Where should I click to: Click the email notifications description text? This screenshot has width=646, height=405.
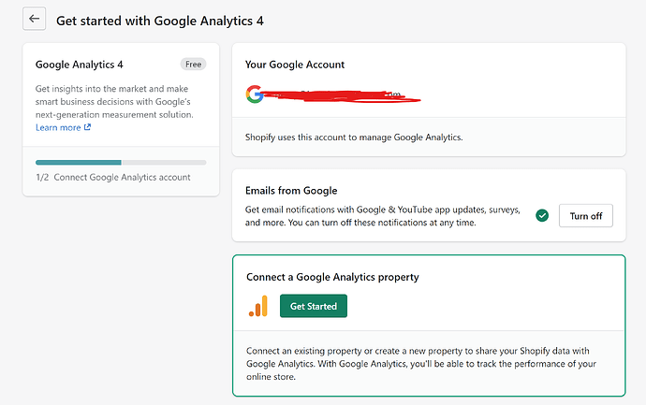click(x=384, y=216)
